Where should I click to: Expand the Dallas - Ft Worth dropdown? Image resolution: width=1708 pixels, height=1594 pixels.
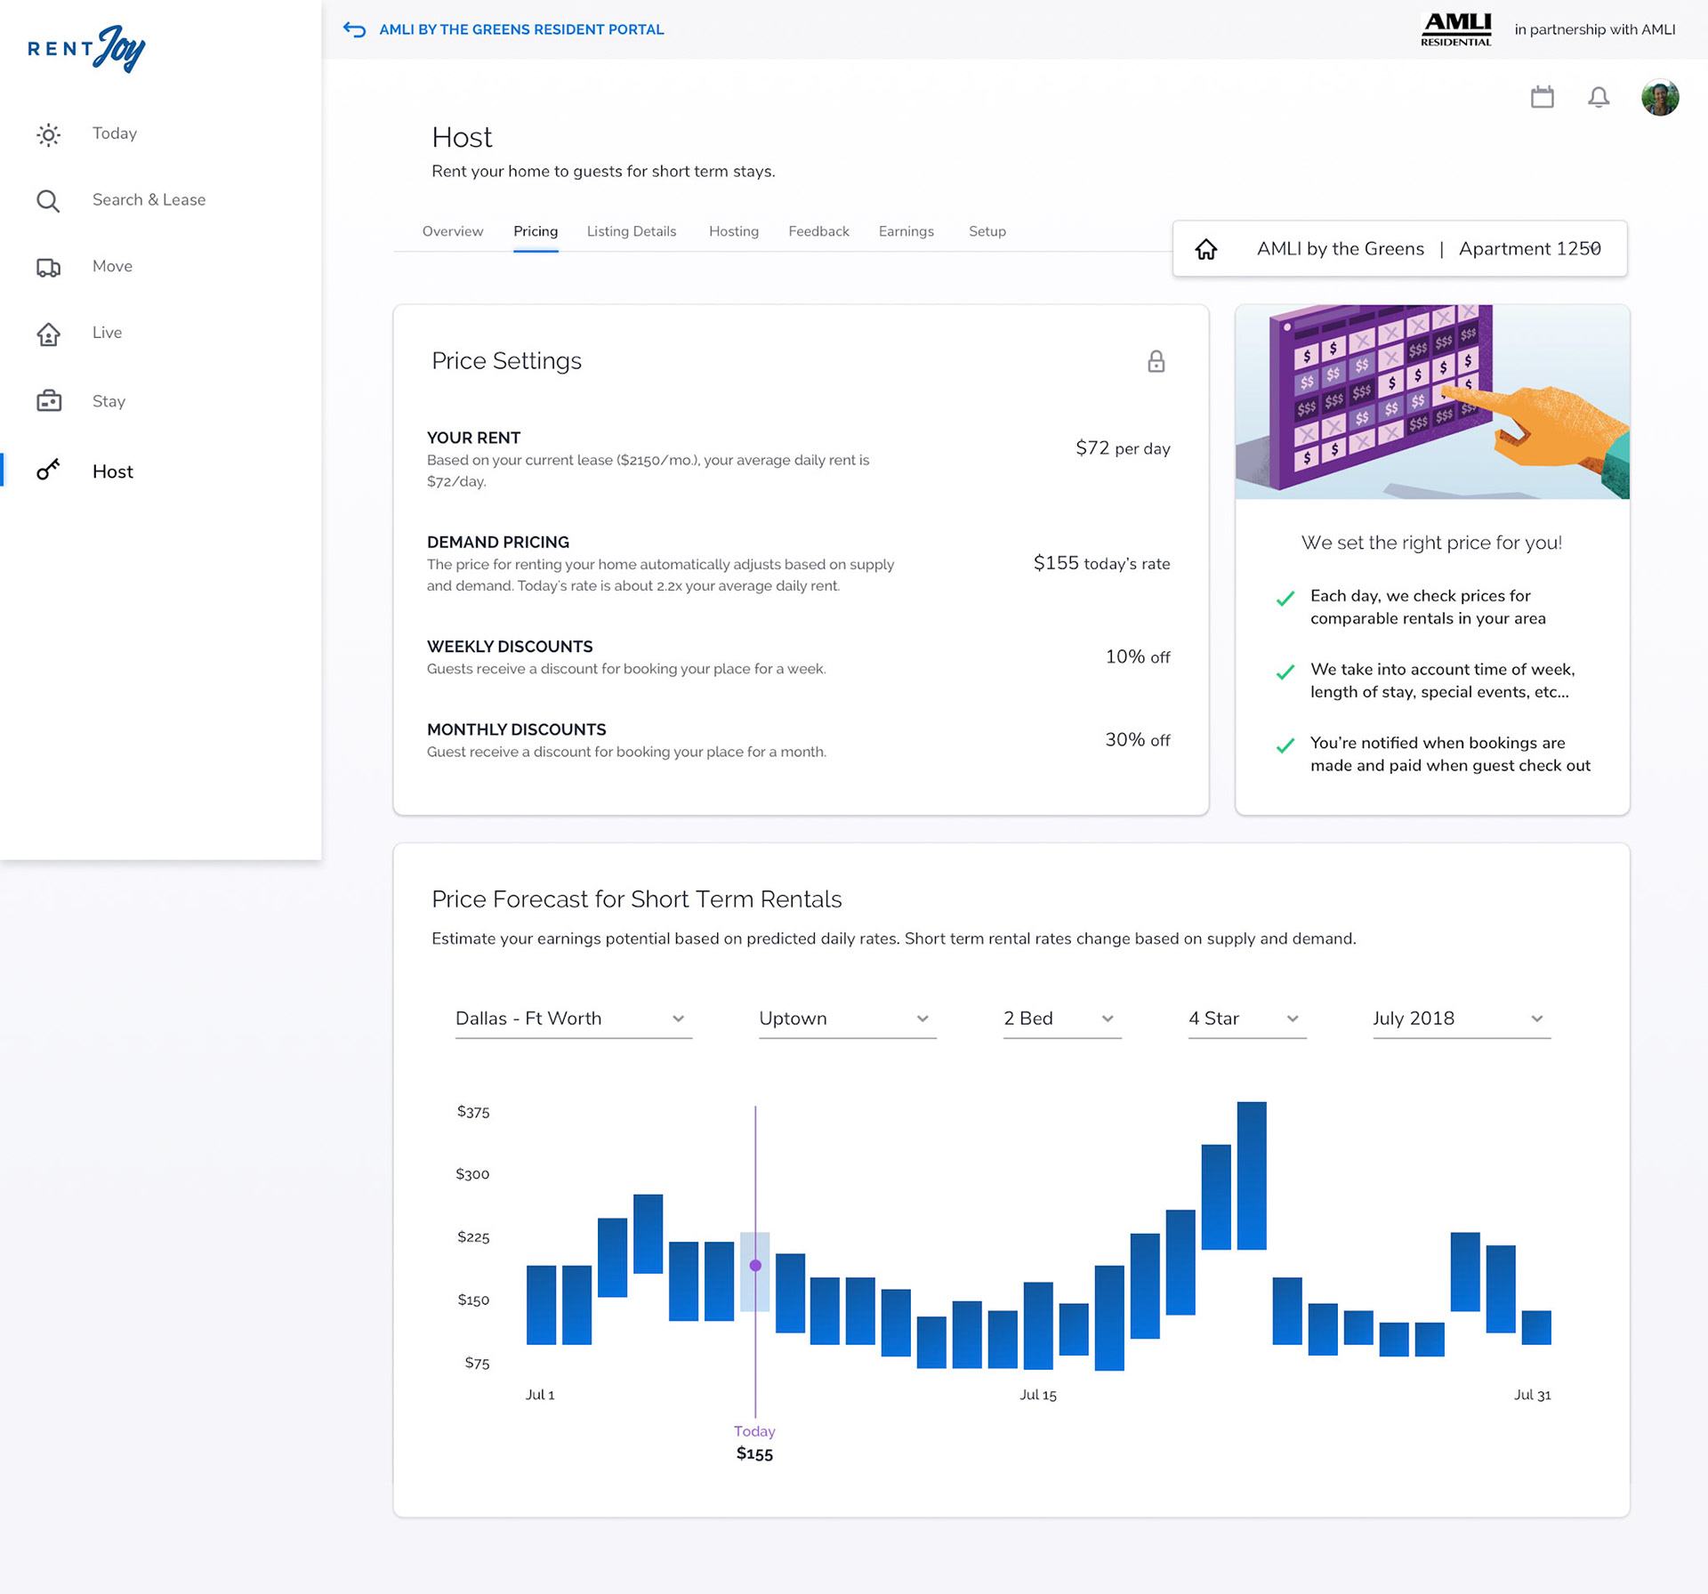point(573,1018)
